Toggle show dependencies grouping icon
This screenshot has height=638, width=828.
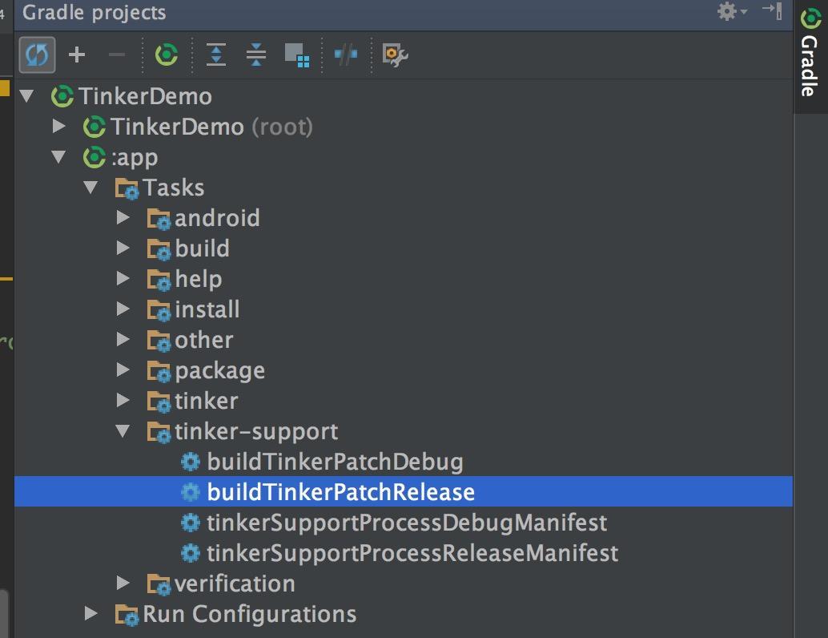[x=297, y=55]
